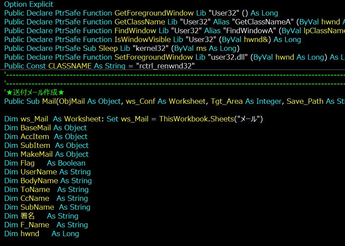The image size is (345, 246).
Task: Click the BaseMail variable declaration
Action: pos(46,128)
